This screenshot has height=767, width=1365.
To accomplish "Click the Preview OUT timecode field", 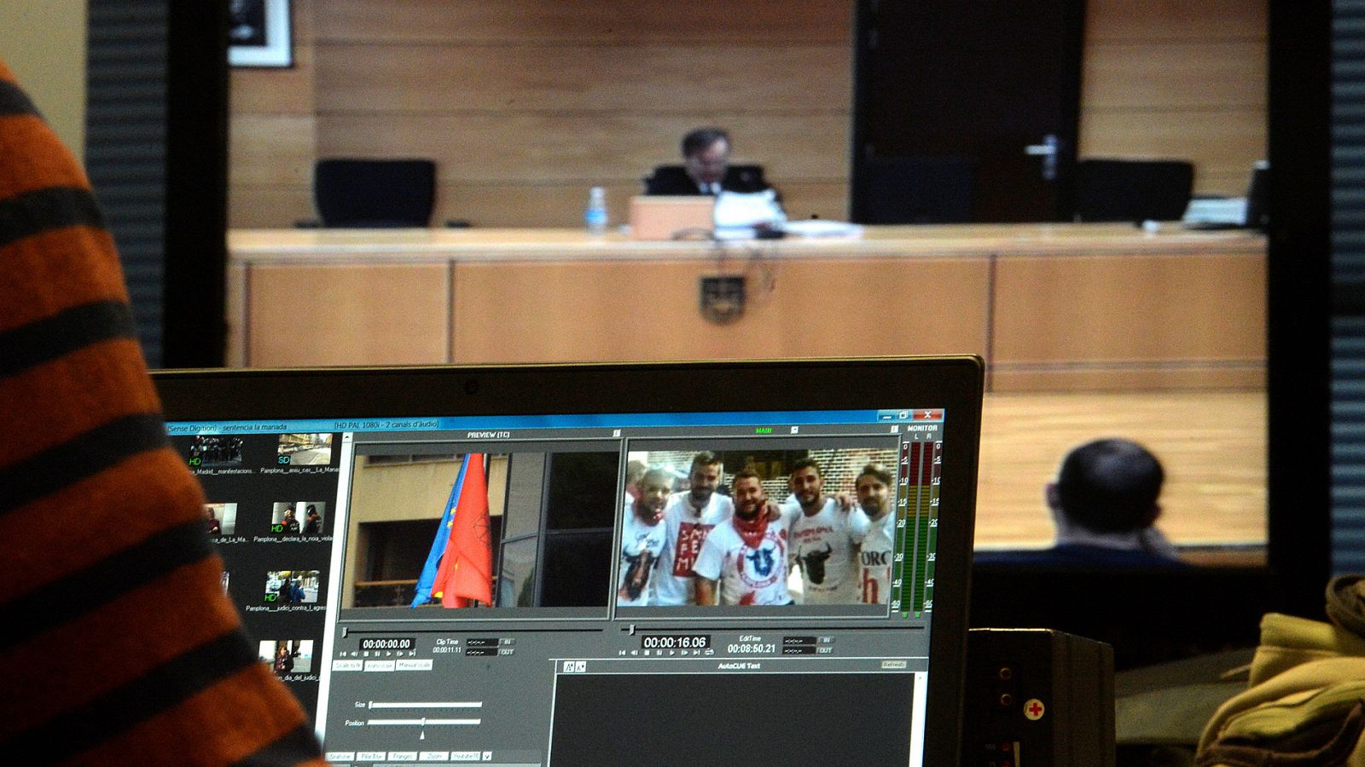I will click(x=481, y=652).
